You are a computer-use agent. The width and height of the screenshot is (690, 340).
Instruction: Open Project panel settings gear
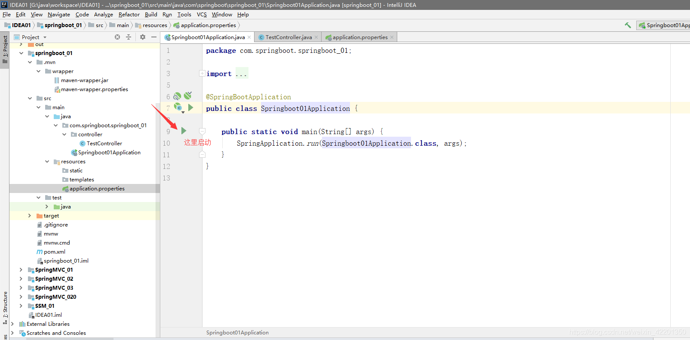coord(143,37)
